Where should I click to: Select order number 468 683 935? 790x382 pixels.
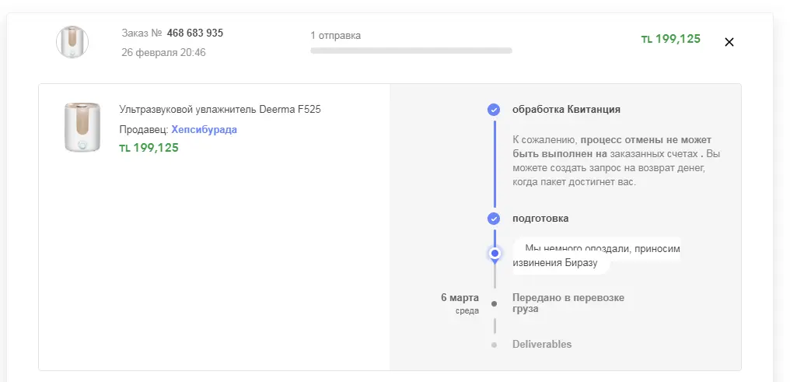point(195,33)
